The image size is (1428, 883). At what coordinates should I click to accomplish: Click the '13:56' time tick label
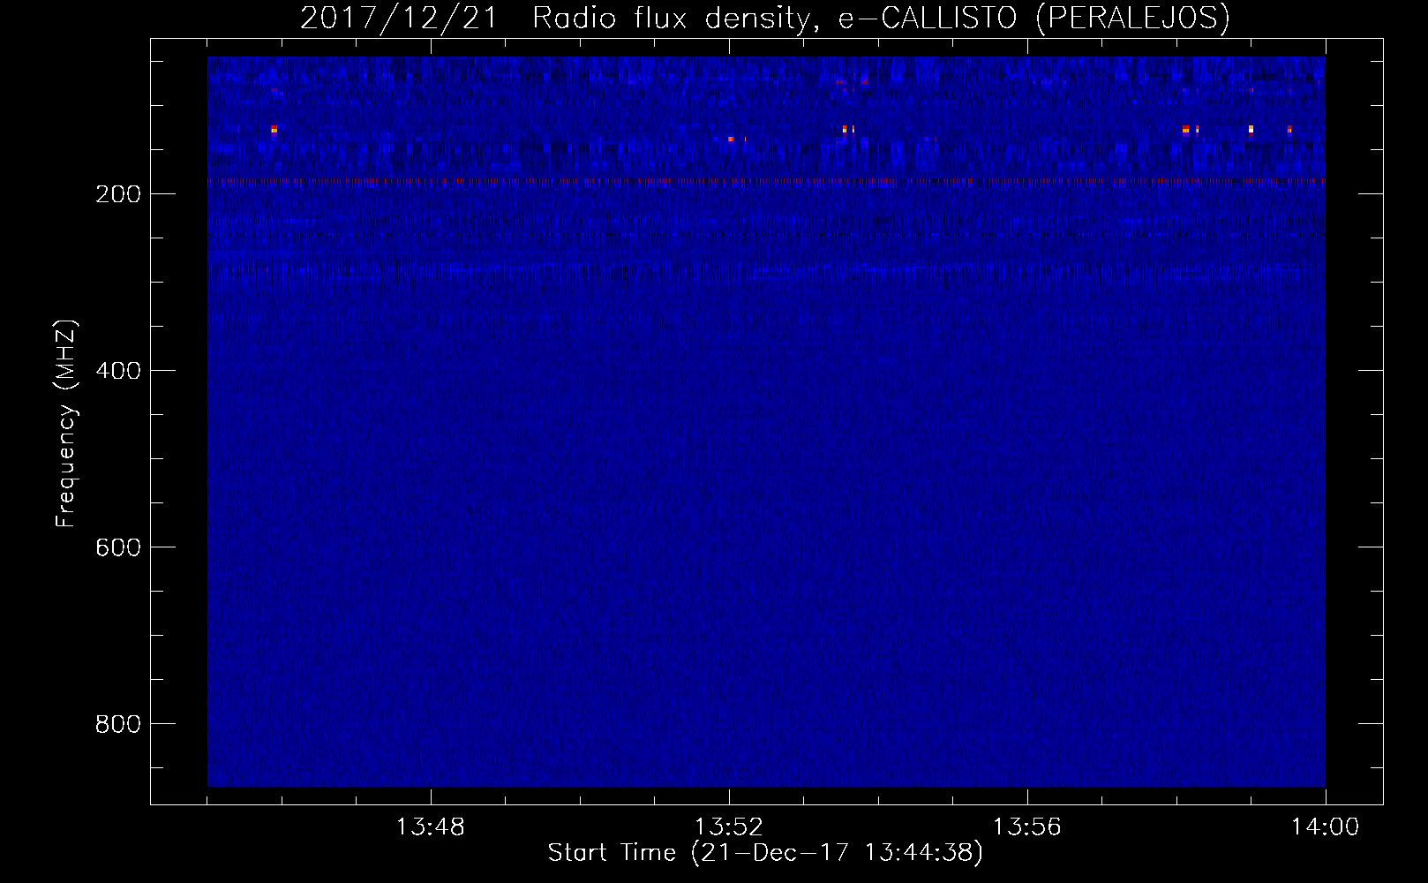(1027, 827)
